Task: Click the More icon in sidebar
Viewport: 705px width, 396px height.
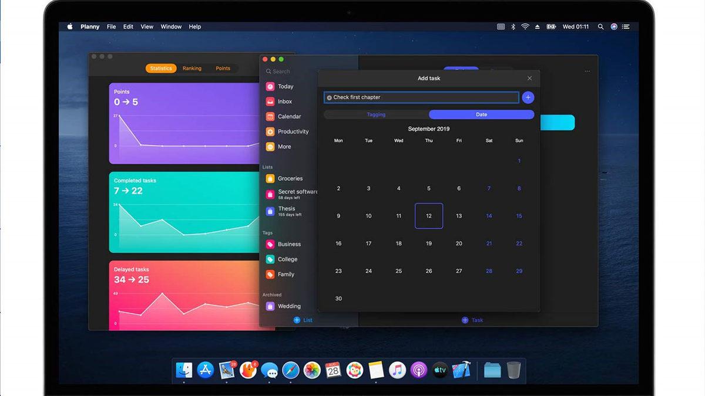Action: click(x=270, y=147)
